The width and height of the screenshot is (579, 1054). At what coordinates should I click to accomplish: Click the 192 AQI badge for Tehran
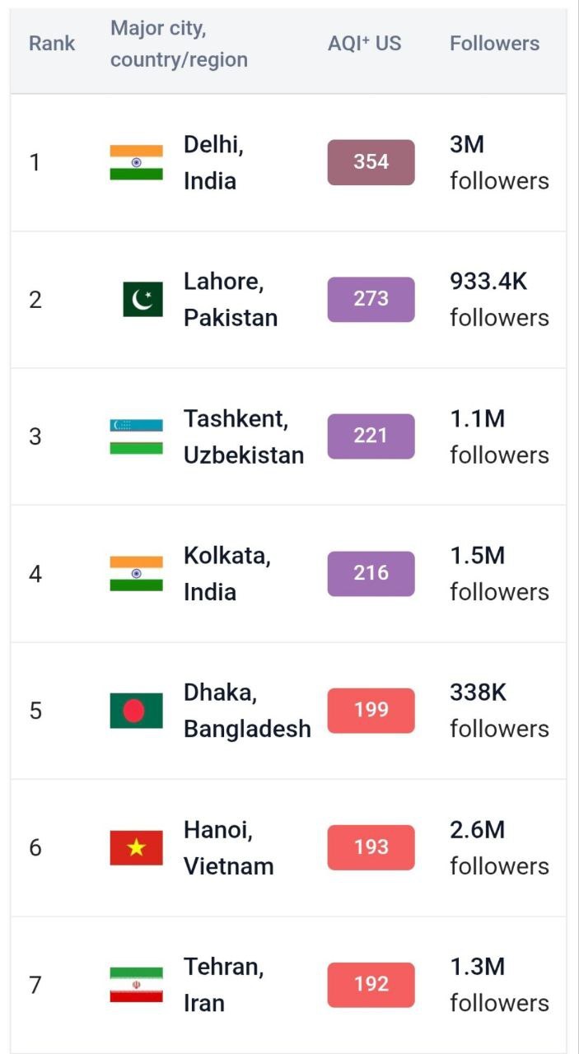371,985
